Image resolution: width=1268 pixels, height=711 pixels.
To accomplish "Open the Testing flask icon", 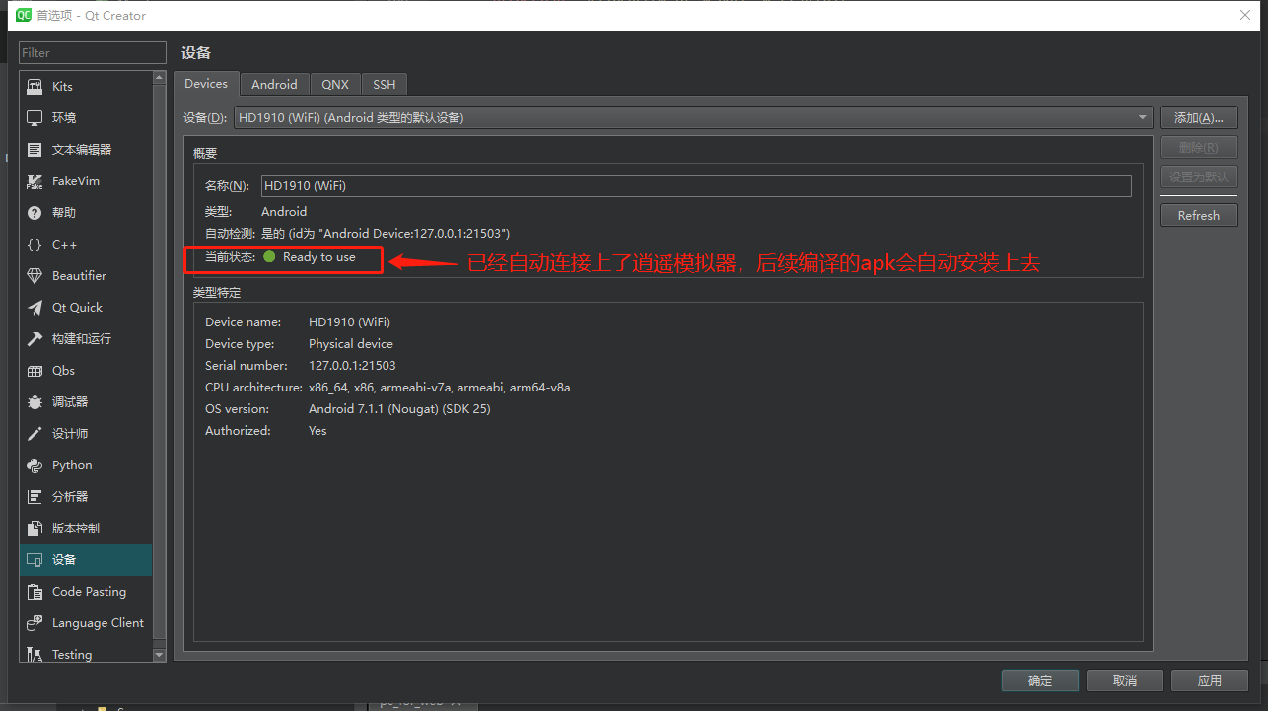I will pos(35,654).
